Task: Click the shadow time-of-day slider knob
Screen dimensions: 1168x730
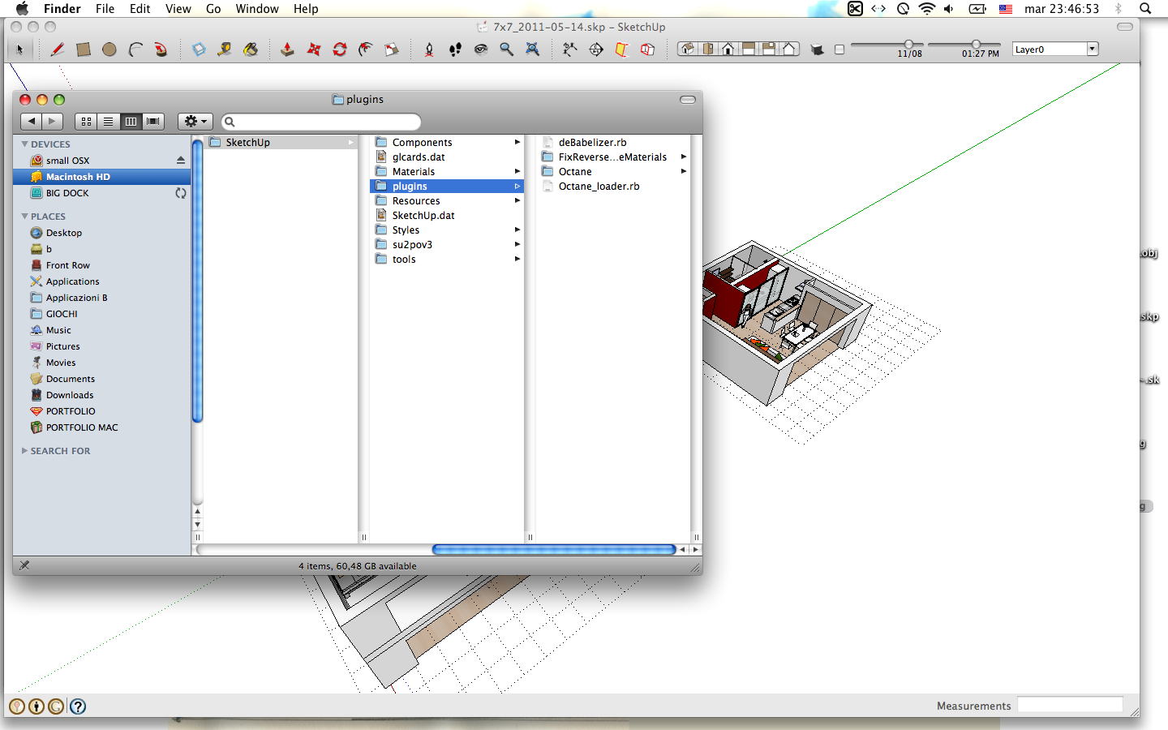Action: 976,45
